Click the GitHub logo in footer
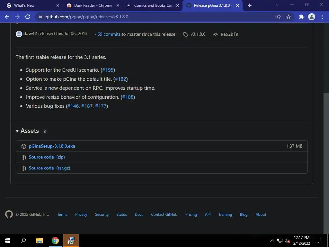Viewport: 329px width, 247px height. click(x=9, y=214)
